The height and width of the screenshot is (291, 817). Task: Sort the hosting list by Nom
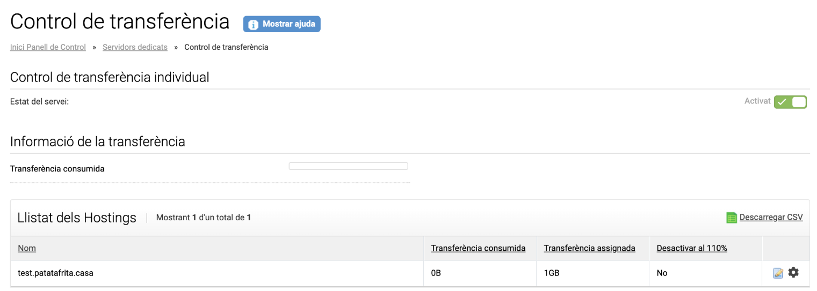click(x=27, y=248)
